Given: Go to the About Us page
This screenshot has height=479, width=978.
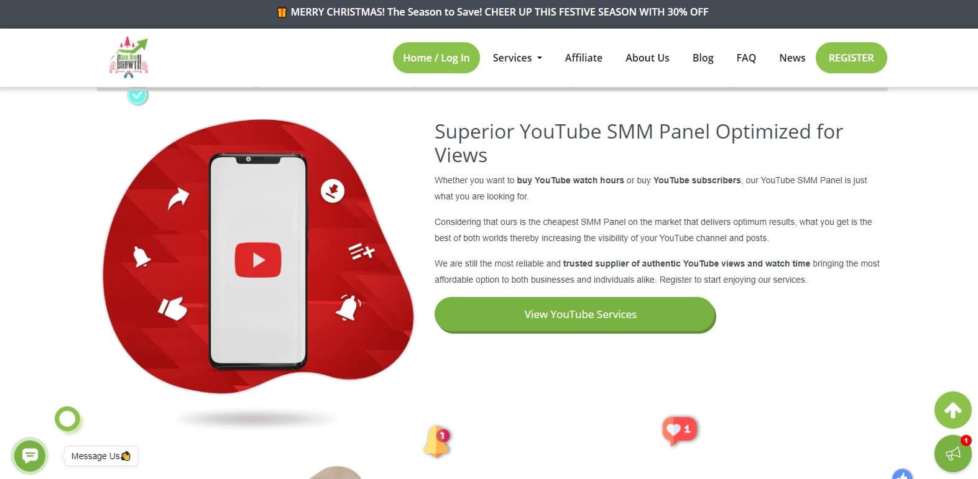Looking at the screenshot, I should (647, 58).
